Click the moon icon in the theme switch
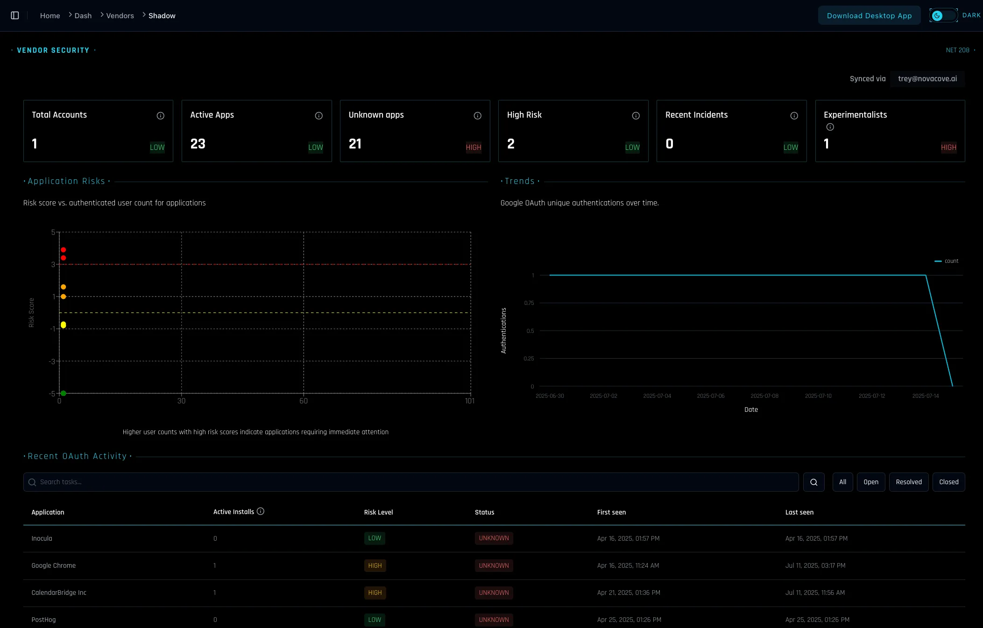Image resolution: width=983 pixels, height=628 pixels. point(936,15)
